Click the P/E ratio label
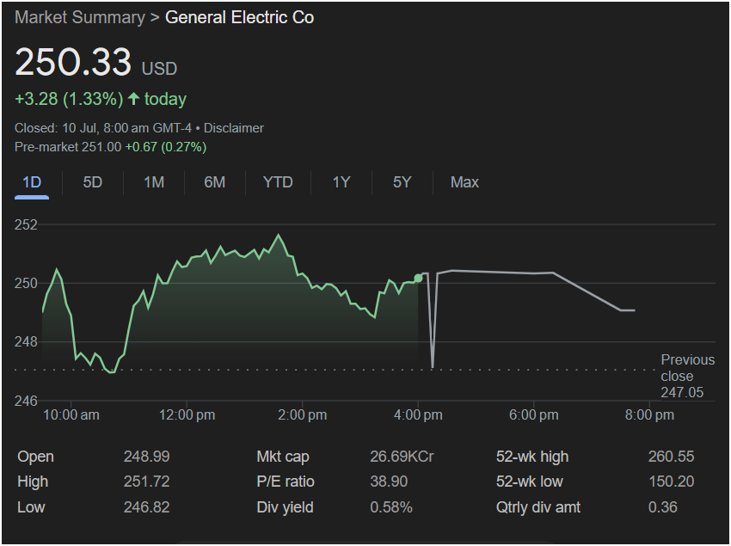The image size is (731, 546). [x=286, y=482]
